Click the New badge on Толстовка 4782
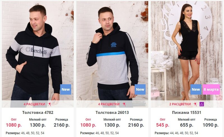 [66, 89]
